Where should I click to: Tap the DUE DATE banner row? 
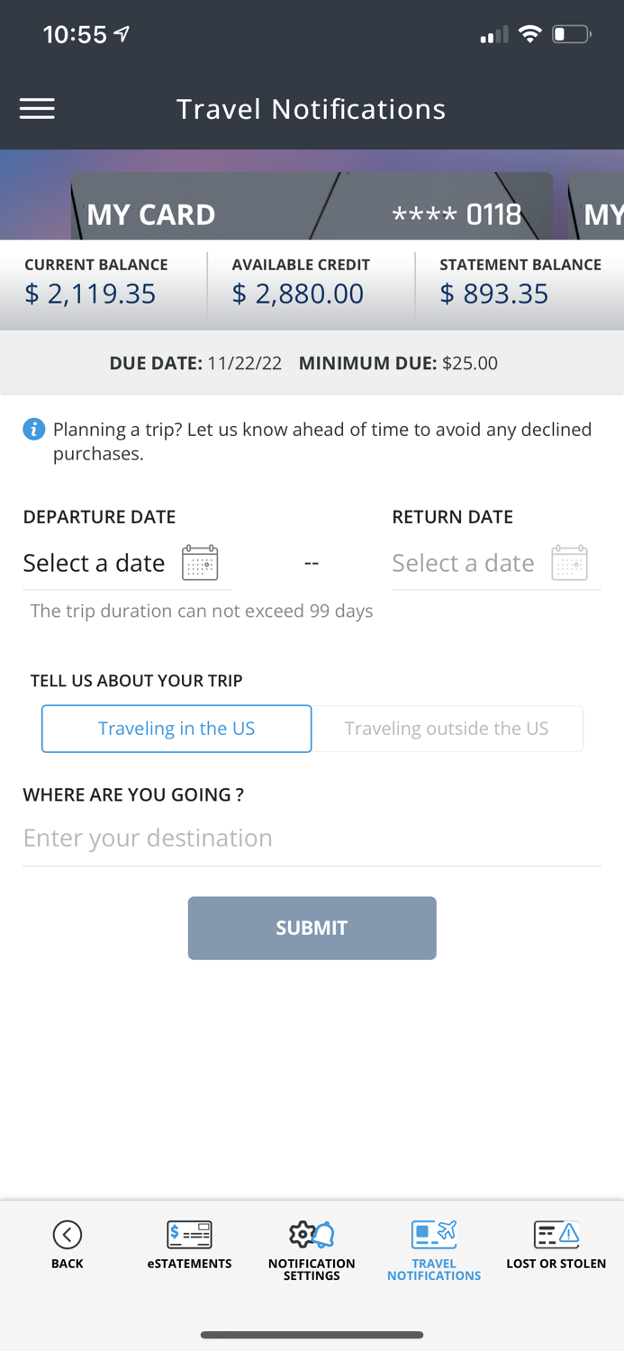[x=312, y=363]
